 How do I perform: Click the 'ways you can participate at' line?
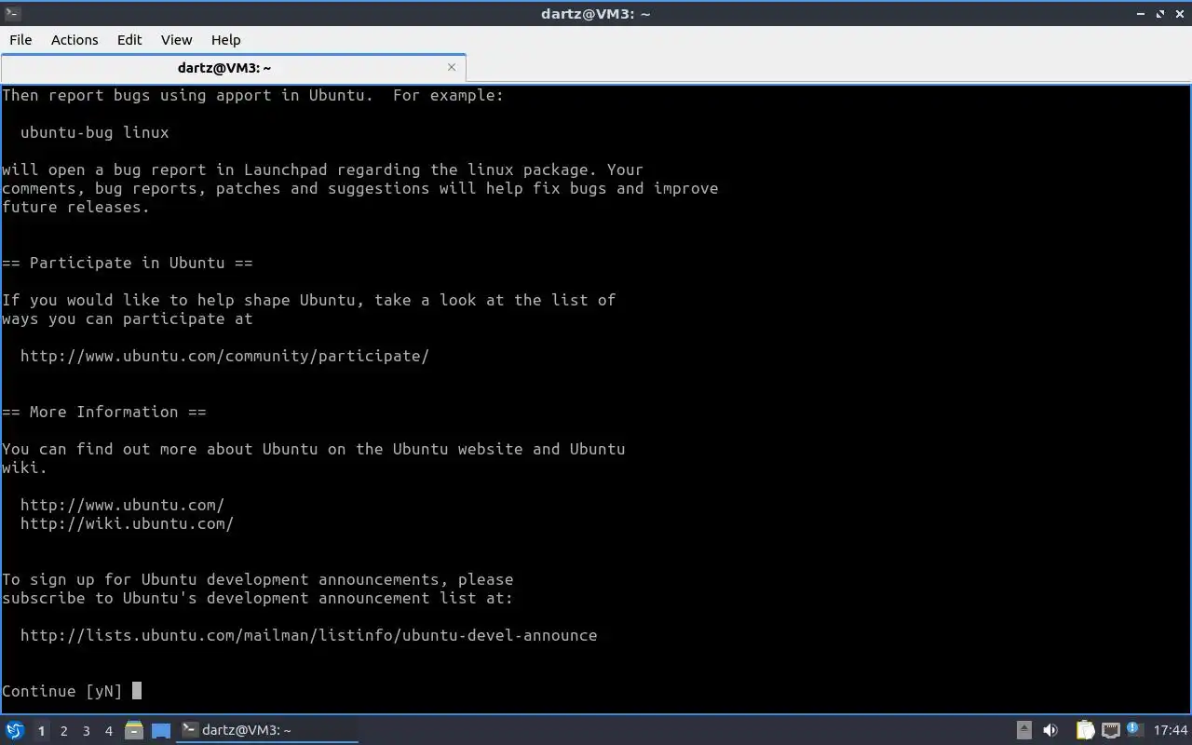tap(128, 318)
